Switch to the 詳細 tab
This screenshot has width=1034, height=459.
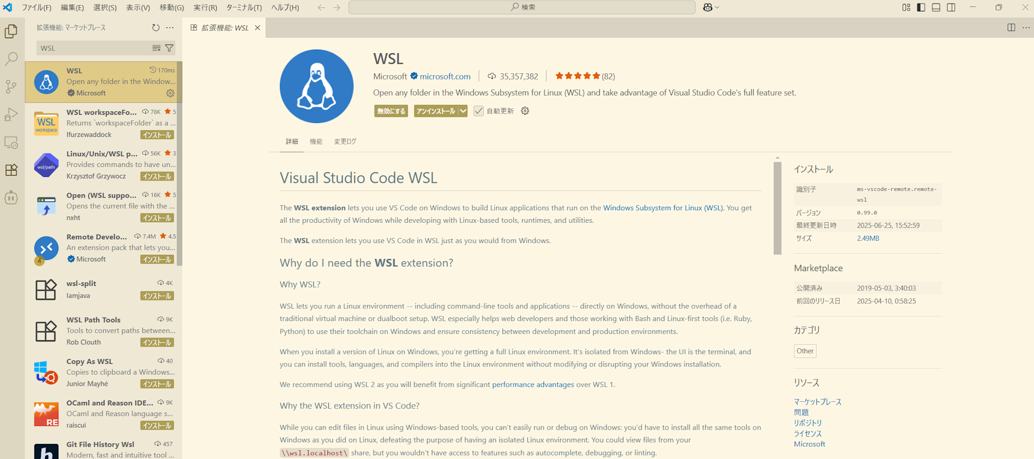click(292, 142)
